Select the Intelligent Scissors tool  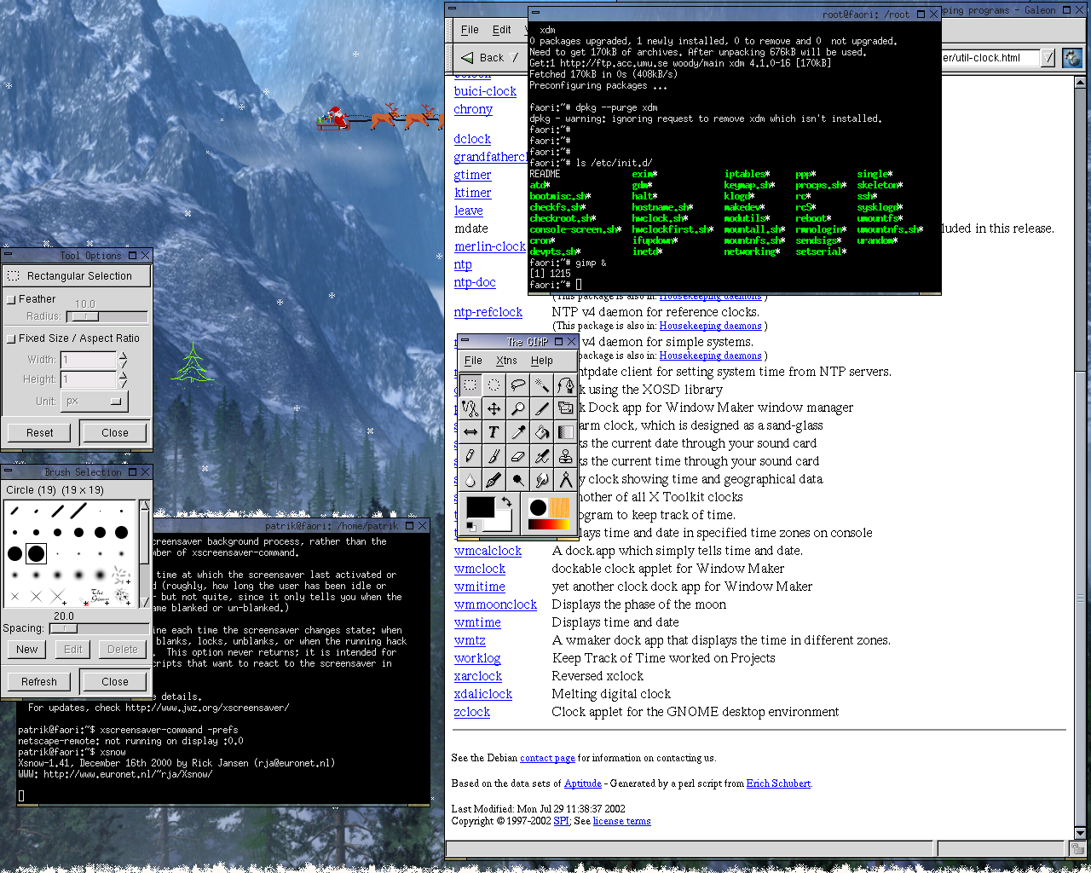coord(470,408)
